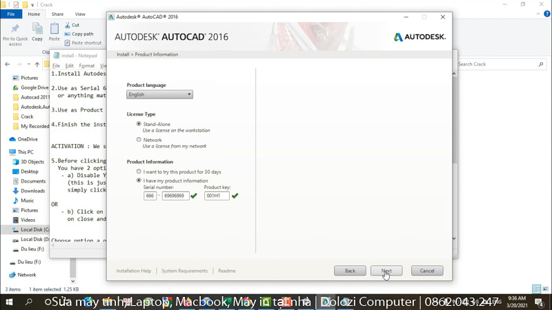This screenshot has height=310, width=552.
Task: Click the Copy icon in ribbon
Action: pyautogui.click(x=37, y=29)
